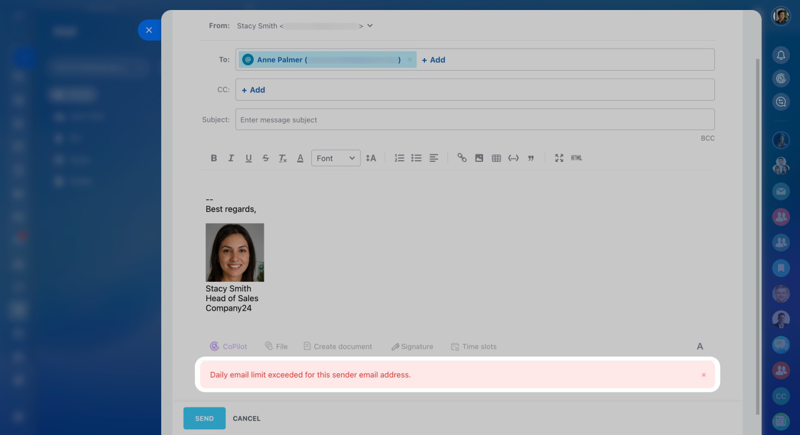
Task: Expand the editor to fullscreen
Action: pos(559,158)
